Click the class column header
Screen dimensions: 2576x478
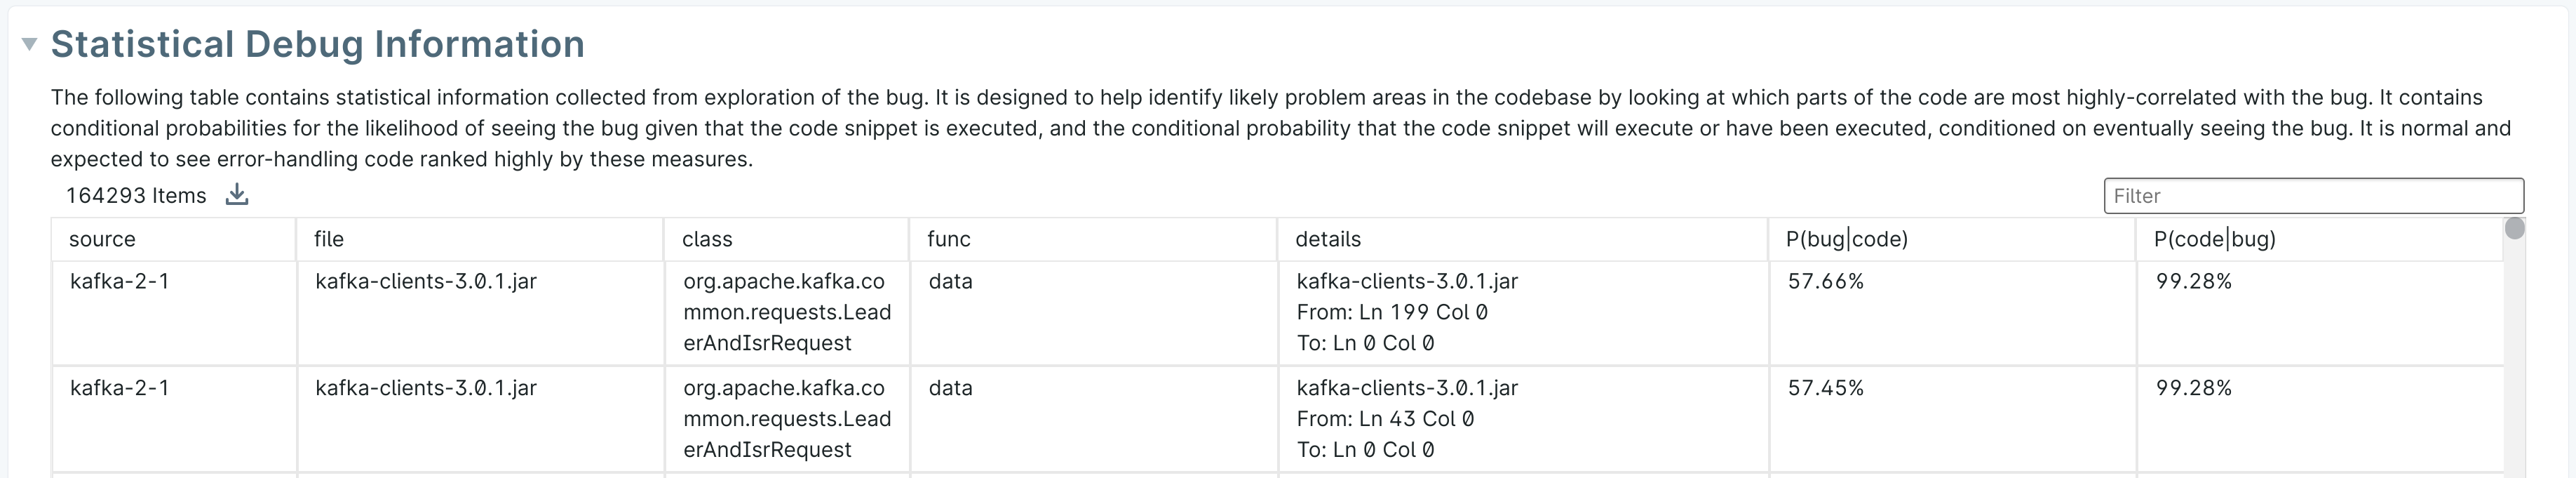[x=707, y=239]
